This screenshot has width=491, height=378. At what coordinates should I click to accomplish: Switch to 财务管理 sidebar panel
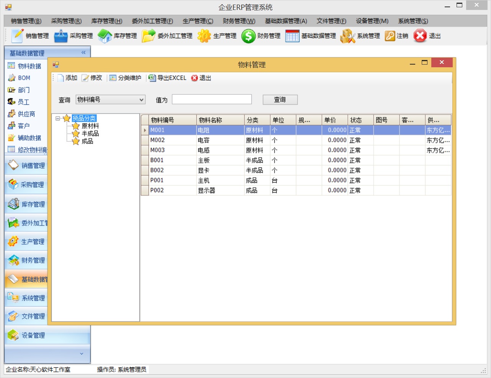point(26,260)
